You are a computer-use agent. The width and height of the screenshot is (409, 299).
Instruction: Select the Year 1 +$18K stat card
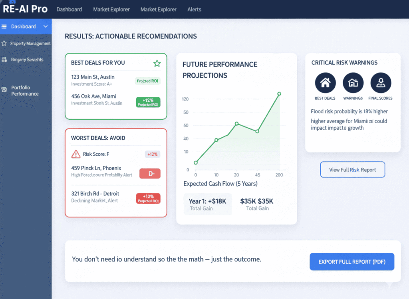point(208,204)
